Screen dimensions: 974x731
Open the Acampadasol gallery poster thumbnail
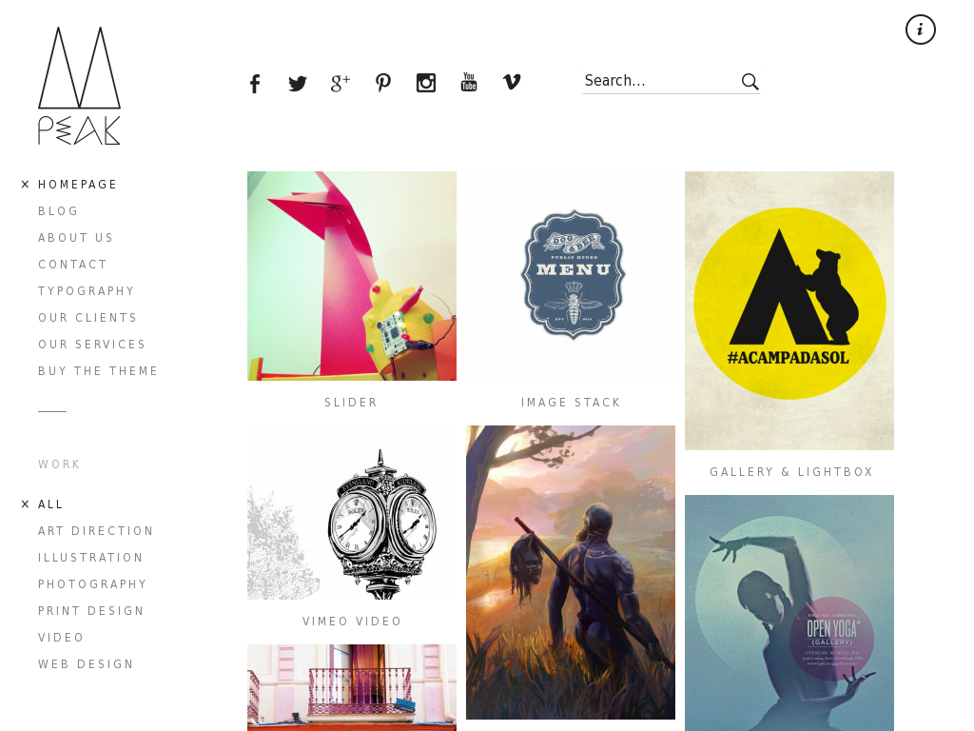click(789, 311)
